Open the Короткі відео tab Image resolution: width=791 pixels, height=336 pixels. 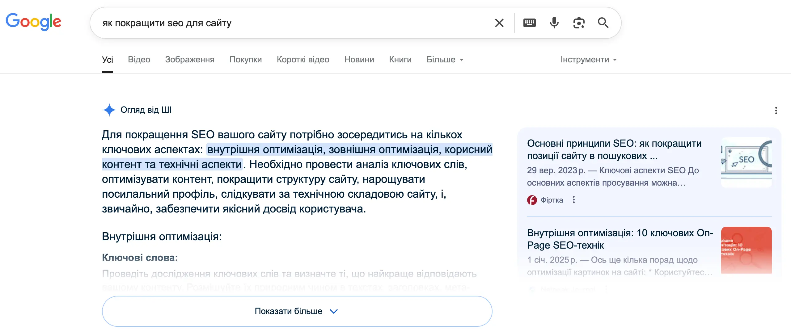click(x=303, y=59)
